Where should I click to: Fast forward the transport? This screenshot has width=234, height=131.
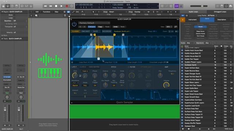(51, 6)
